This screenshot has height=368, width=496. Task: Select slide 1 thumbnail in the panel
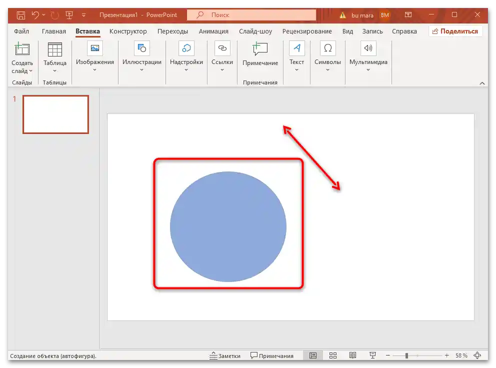55,114
